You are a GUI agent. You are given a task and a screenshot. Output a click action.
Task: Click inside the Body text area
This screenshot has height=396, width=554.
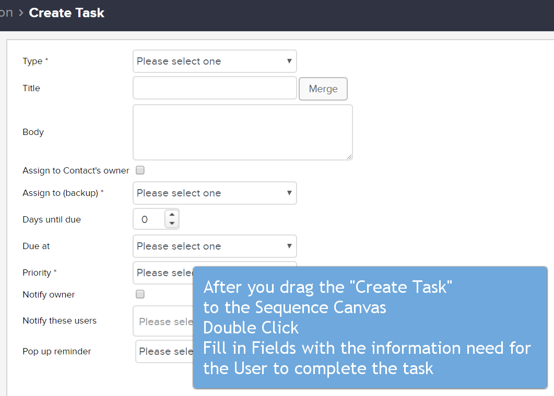(x=242, y=132)
